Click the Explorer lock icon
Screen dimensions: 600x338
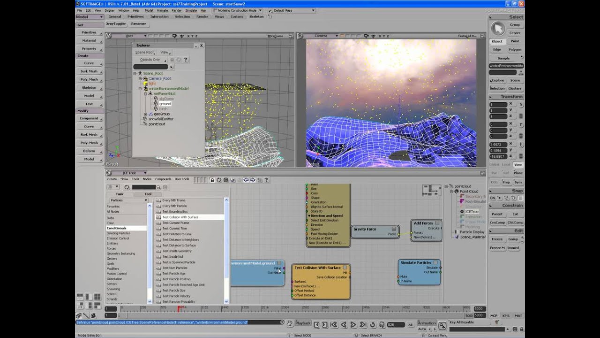click(x=172, y=60)
